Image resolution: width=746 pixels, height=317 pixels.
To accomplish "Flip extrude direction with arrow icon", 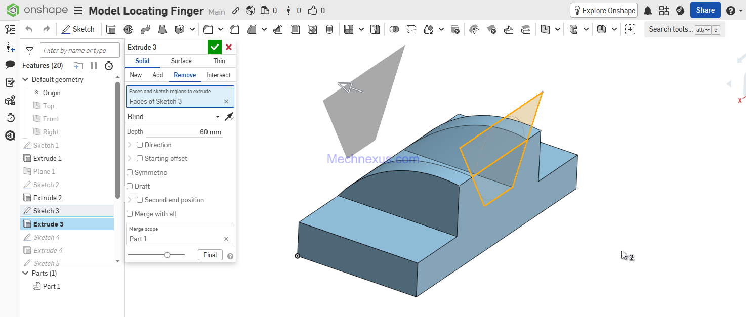I will (229, 117).
